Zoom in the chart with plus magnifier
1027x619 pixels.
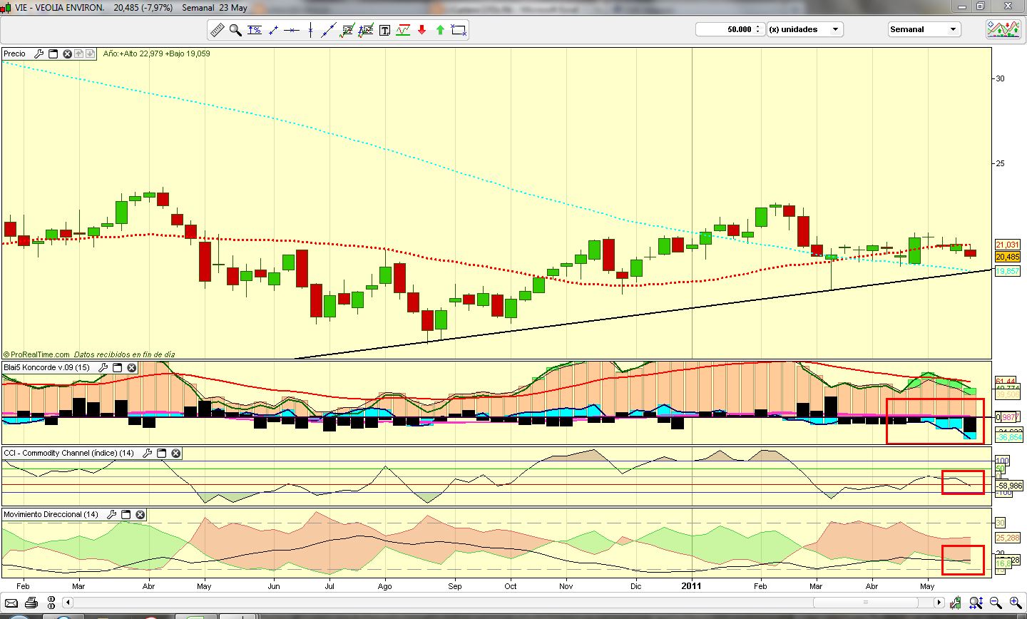point(1015,603)
